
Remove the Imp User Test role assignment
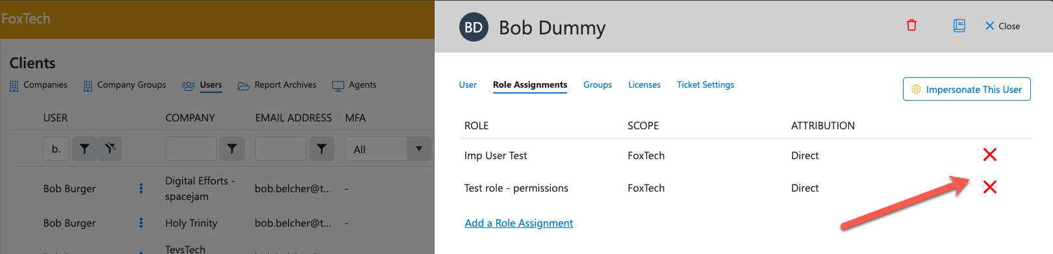coord(990,155)
